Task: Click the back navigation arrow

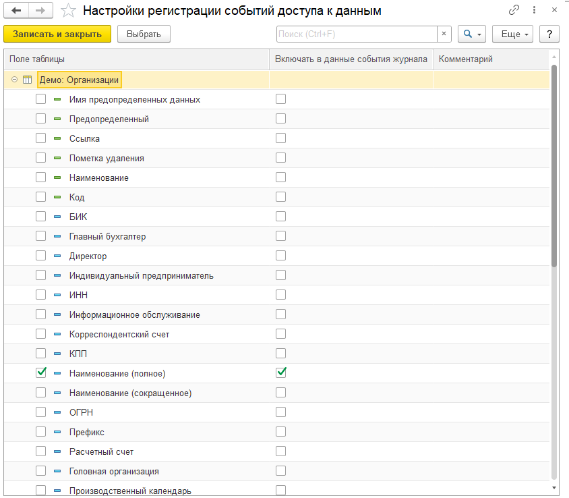Action: [17, 11]
